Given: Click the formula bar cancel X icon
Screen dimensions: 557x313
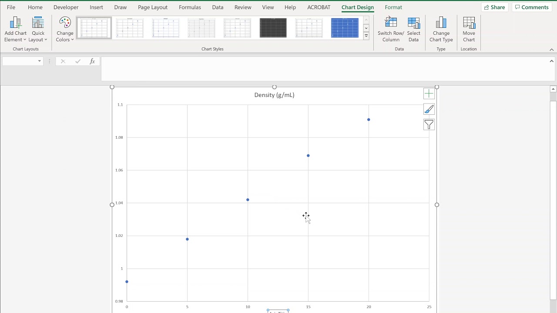Looking at the screenshot, I should [63, 61].
